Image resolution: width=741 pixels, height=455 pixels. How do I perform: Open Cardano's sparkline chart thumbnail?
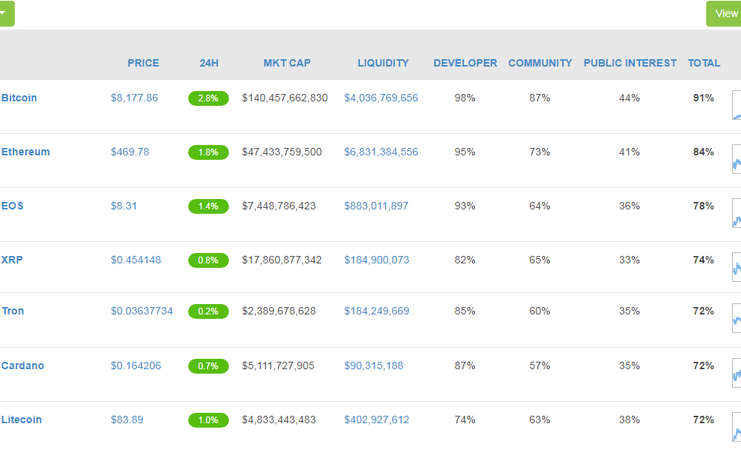click(737, 373)
